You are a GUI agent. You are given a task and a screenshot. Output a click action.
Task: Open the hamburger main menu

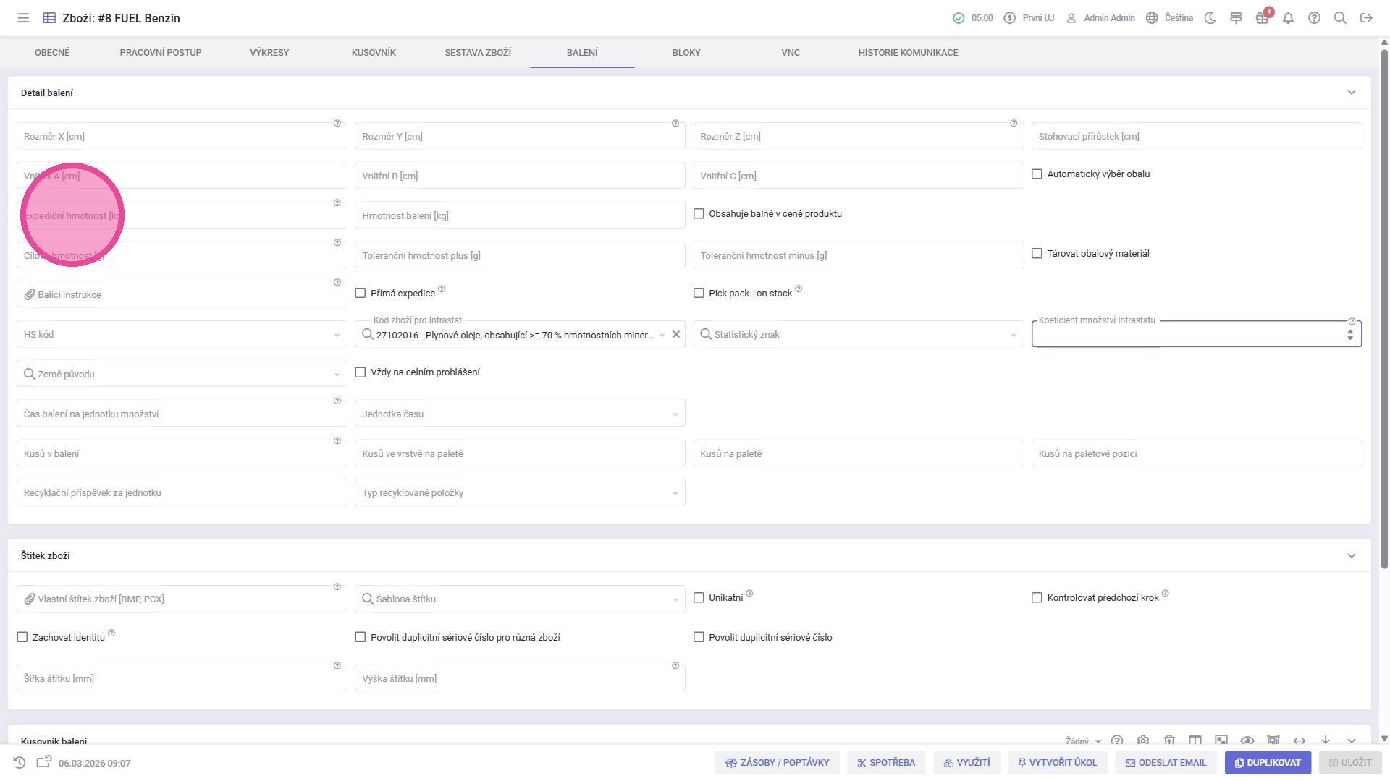click(x=23, y=18)
